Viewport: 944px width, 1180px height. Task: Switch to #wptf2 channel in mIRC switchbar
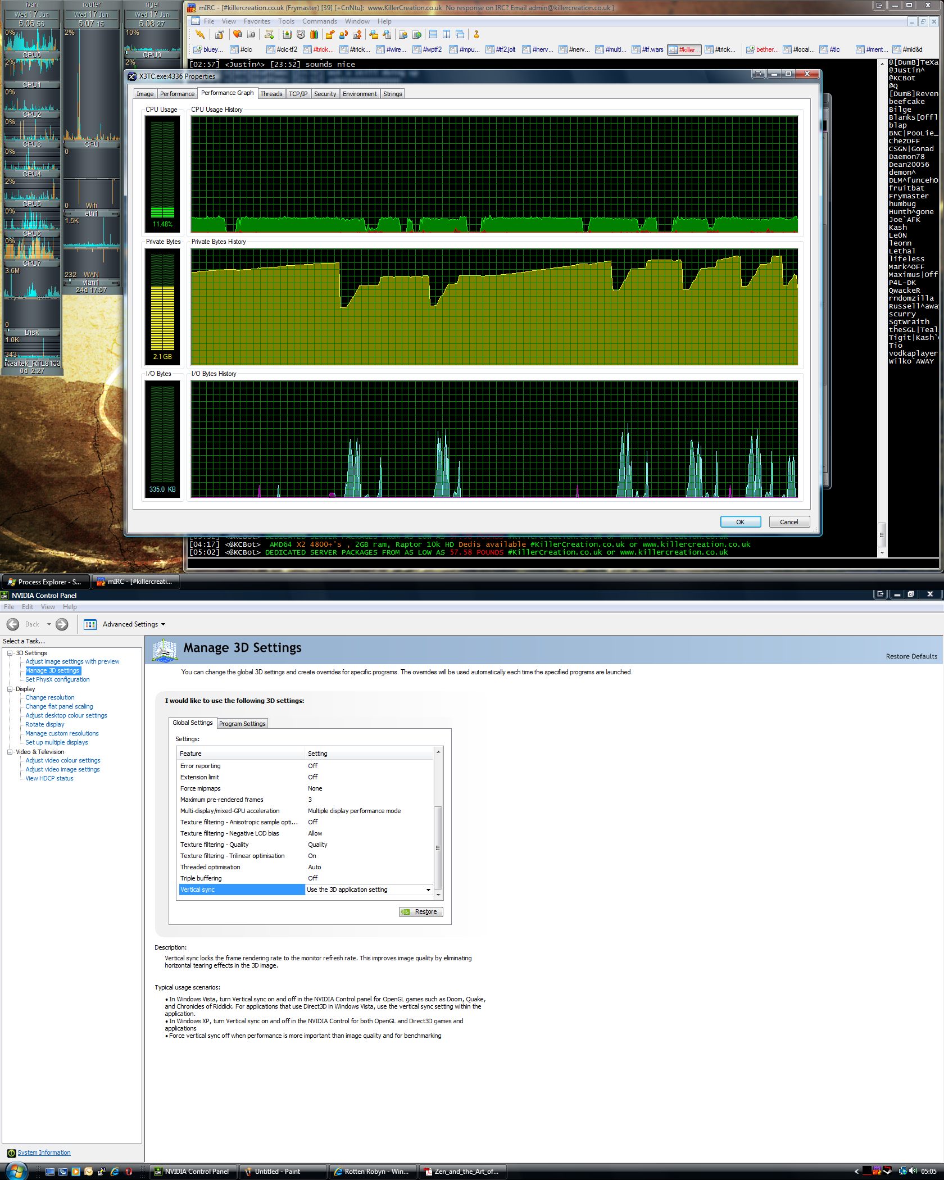tap(428, 49)
